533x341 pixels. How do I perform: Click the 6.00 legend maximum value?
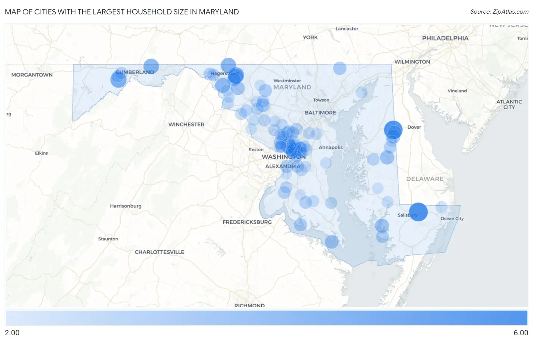[x=521, y=333]
